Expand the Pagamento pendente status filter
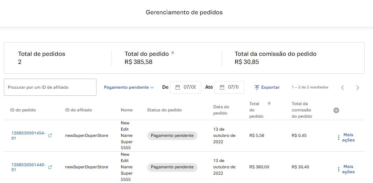Image resolution: width=373 pixels, height=183 pixels. coord(129,87)
